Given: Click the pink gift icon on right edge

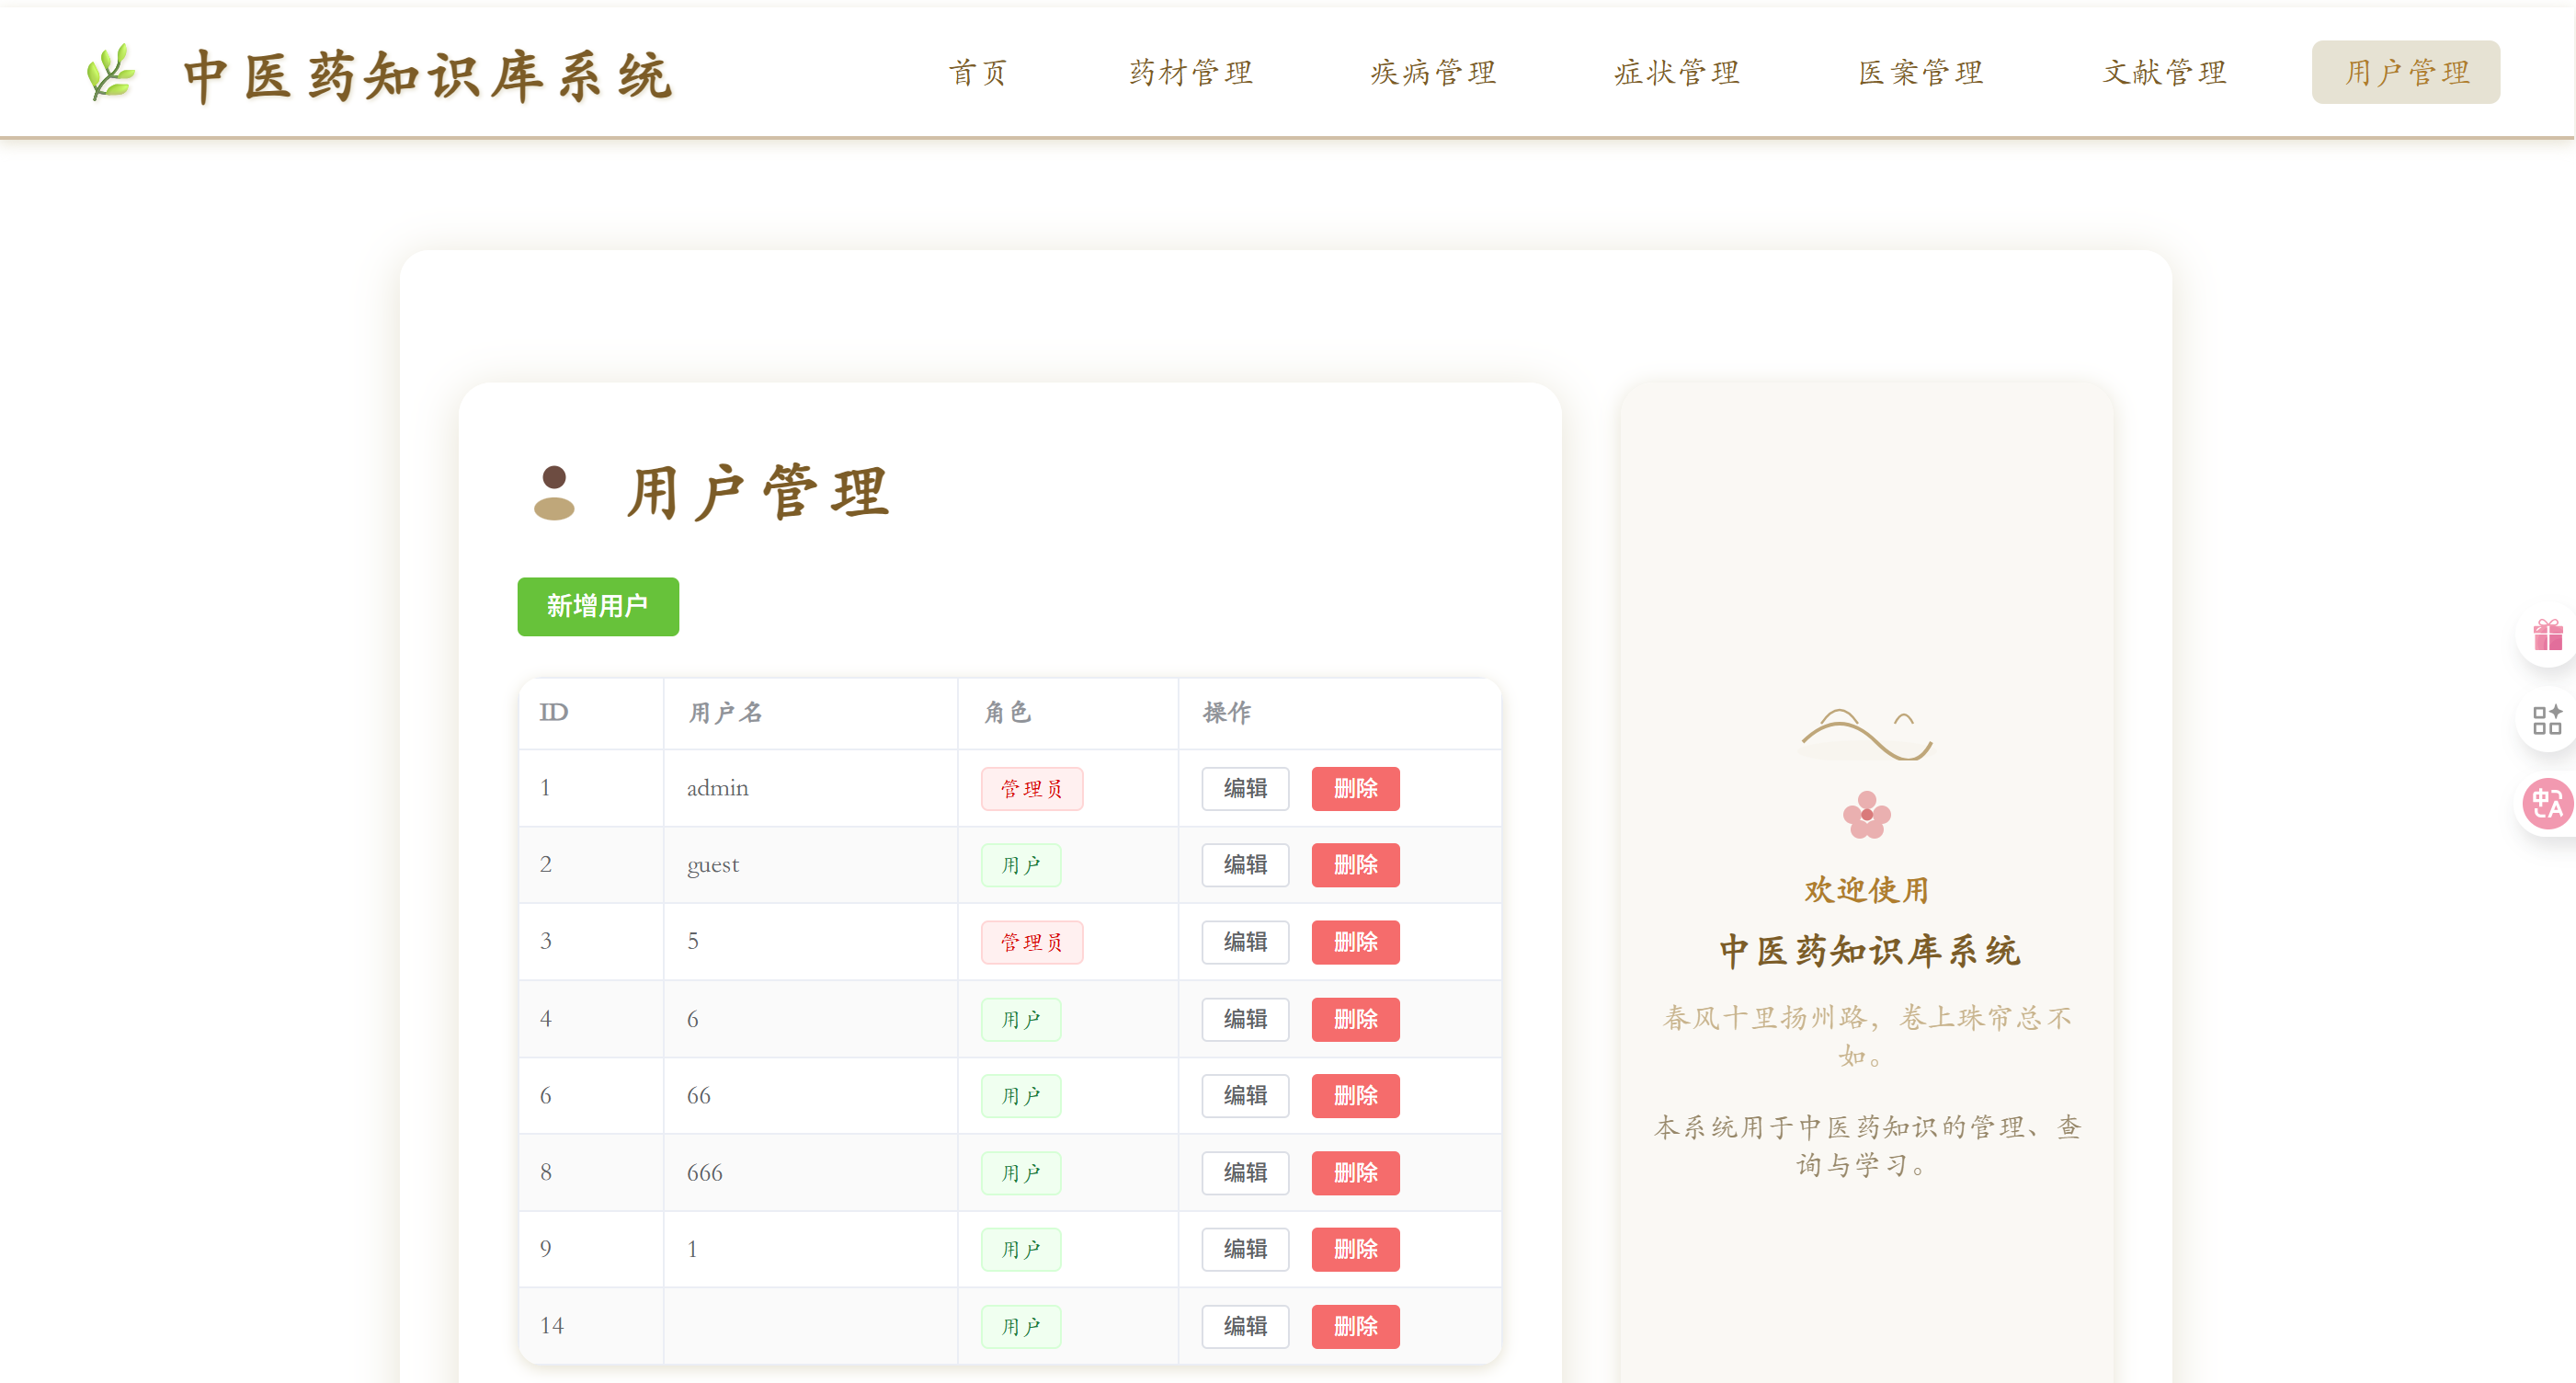Looking at the screenshot, I should (x=2547, y=634).
